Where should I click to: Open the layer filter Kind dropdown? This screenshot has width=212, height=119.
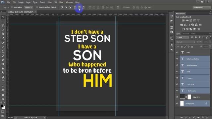coord(183,37)
